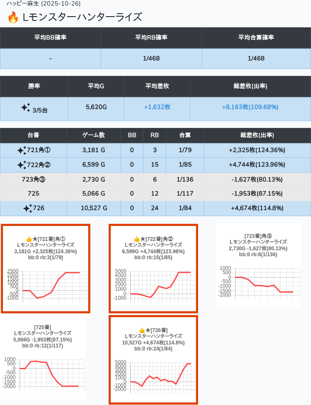Click the sparkle icon next to 721角①
311x405 pixels.
click(22, 150)
